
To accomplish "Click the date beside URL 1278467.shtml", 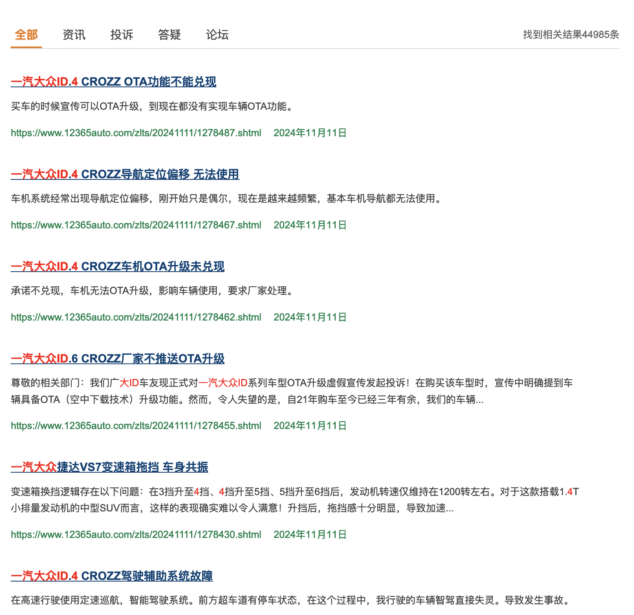I will (310, 225).
